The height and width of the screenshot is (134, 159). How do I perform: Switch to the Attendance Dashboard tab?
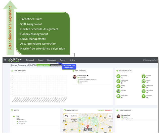tap(43, 65)
